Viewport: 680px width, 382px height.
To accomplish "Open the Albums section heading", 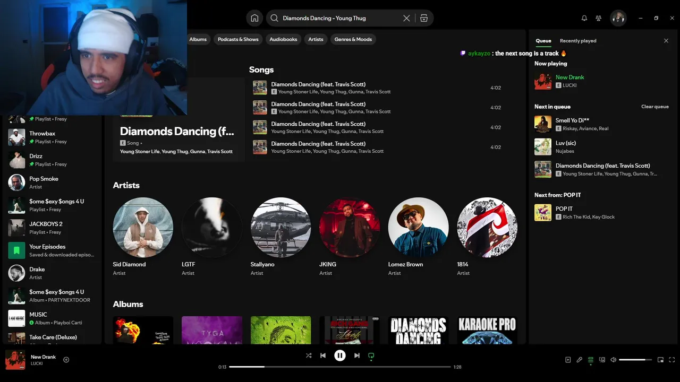I will point(128,304).
